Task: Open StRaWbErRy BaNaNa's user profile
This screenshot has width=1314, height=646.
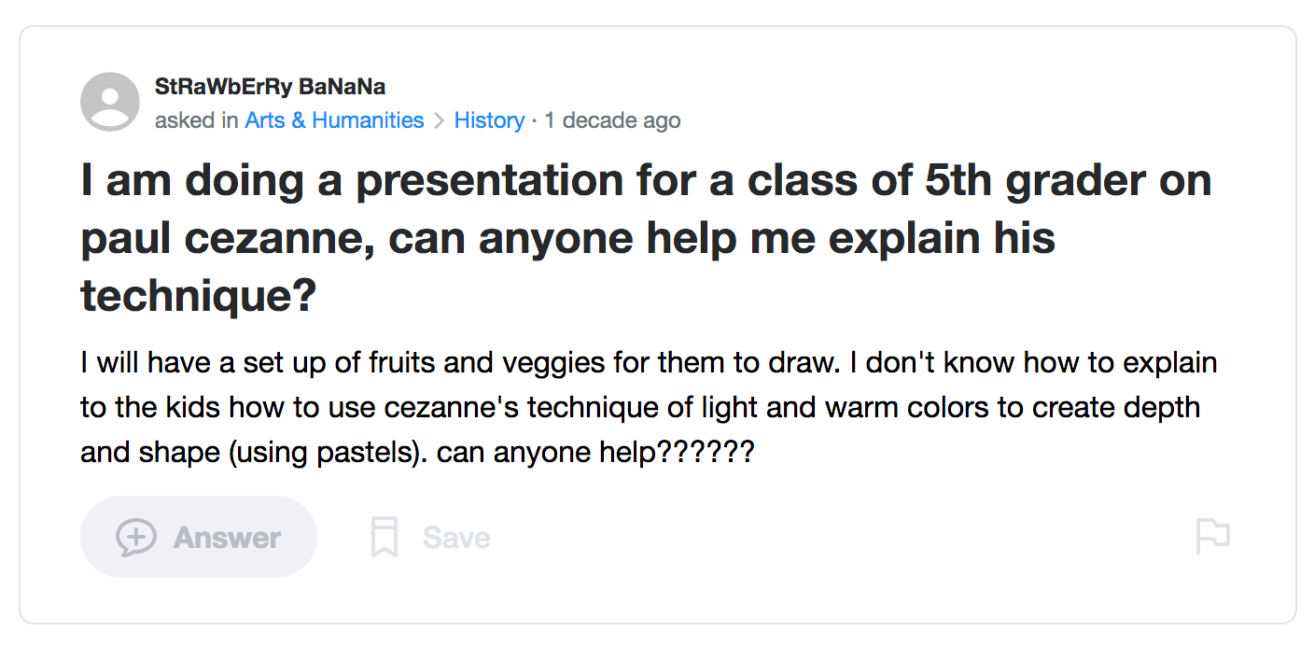Action: click(x=270, y=87)
